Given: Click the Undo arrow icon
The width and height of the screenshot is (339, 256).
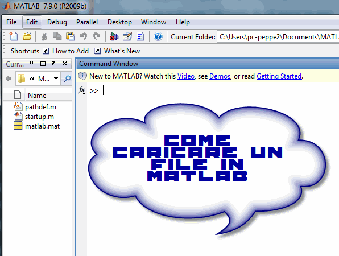Looking at the screenshot, I should (84, 36).
